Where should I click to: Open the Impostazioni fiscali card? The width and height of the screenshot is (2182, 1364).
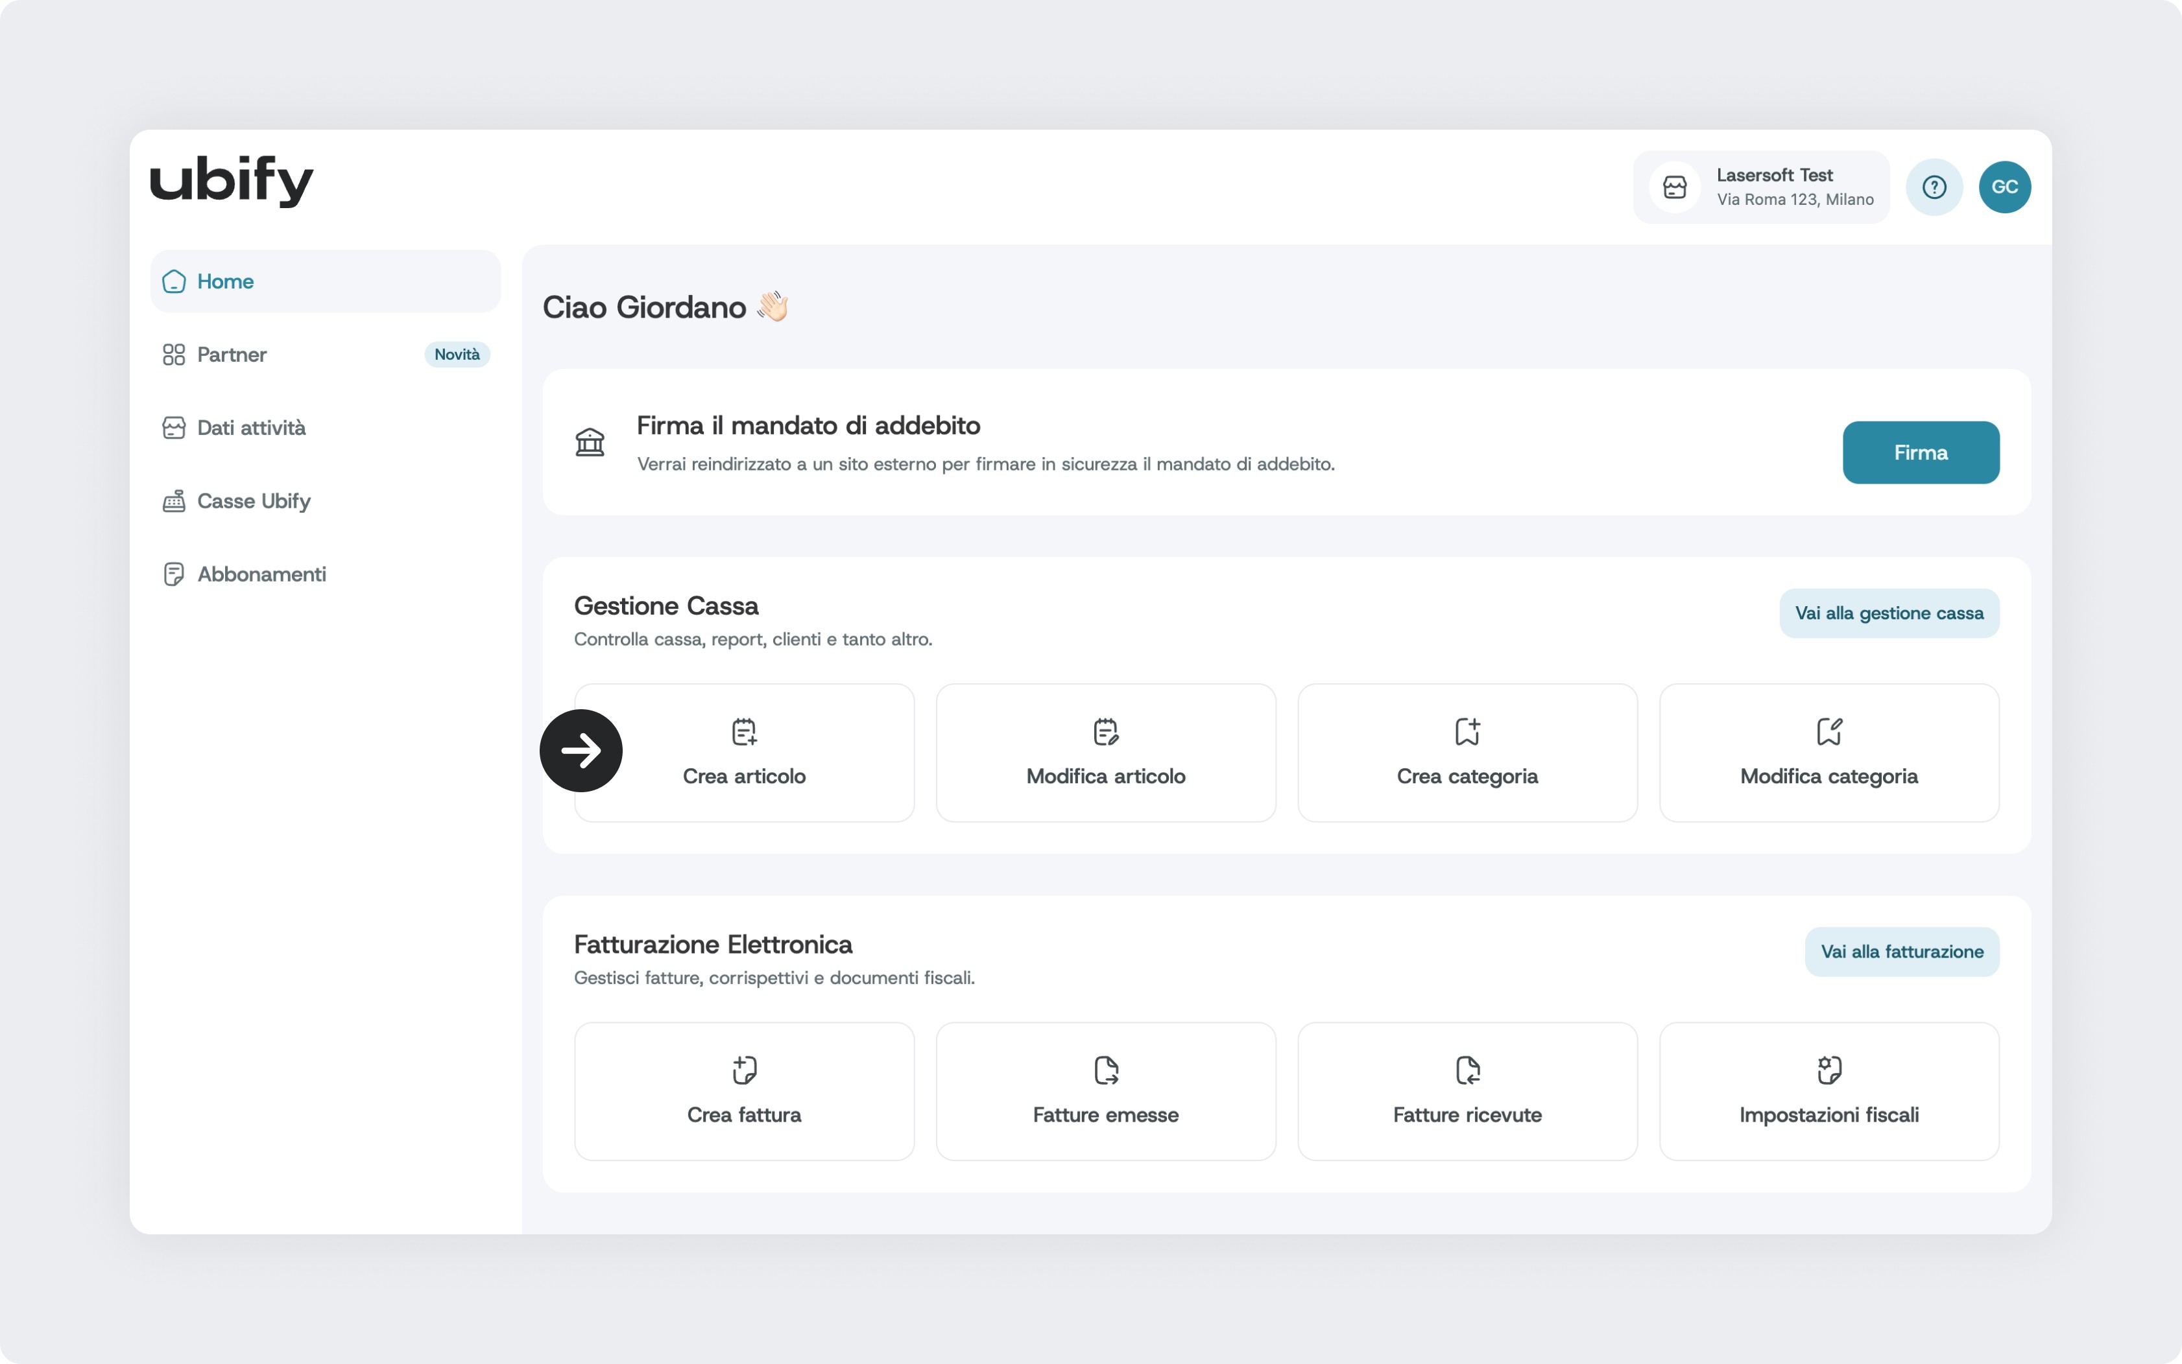[1828, 1092]
